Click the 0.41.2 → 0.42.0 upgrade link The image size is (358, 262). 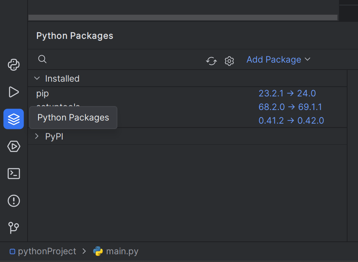291,121
